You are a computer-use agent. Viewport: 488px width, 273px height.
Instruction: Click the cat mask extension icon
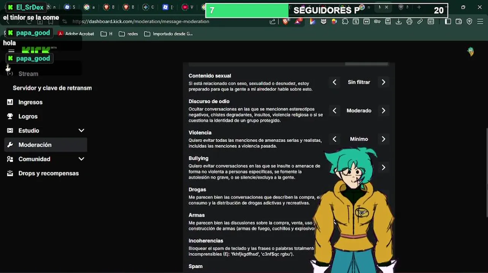[x=324, y=22]
